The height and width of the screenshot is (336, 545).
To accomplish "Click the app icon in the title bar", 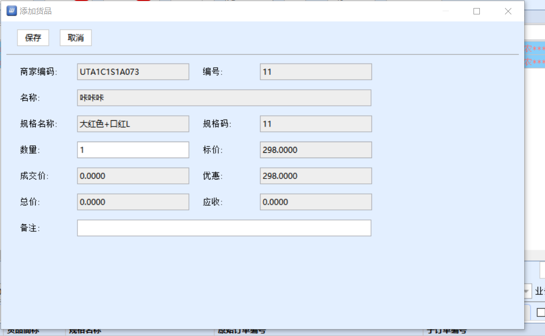I will pos(11,11).
